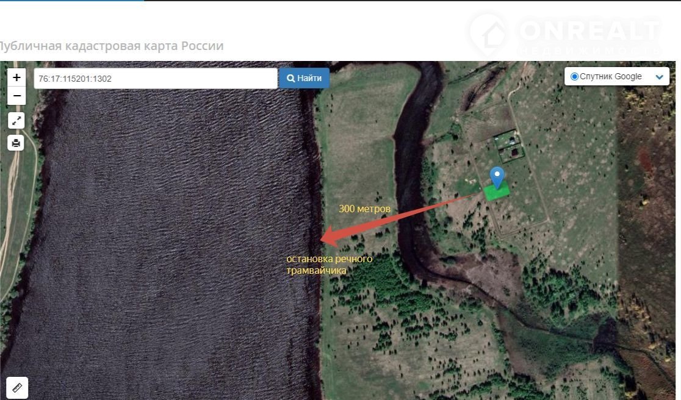Click the остановка речного трамвайчика label
Image resolution: width=681 pixels, height=400 pixels.
point(329,265)
